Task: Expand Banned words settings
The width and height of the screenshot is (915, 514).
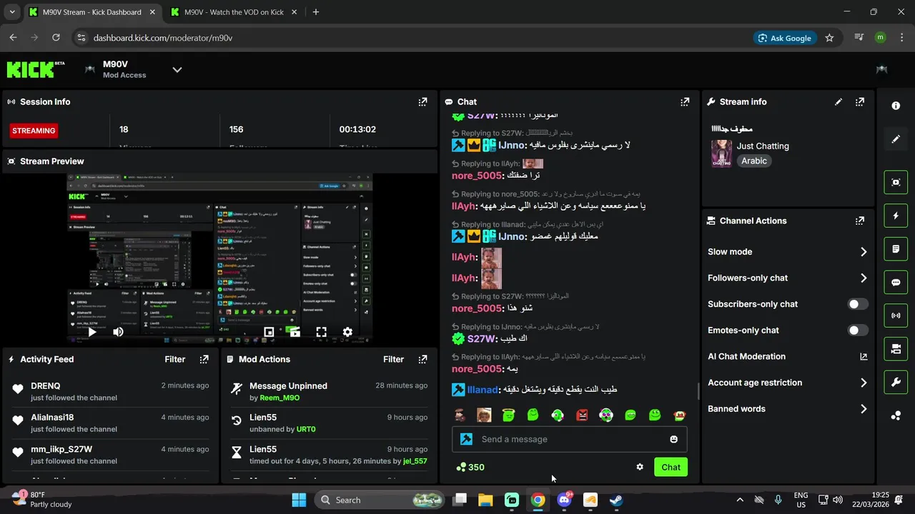Action: pos(864,409)
